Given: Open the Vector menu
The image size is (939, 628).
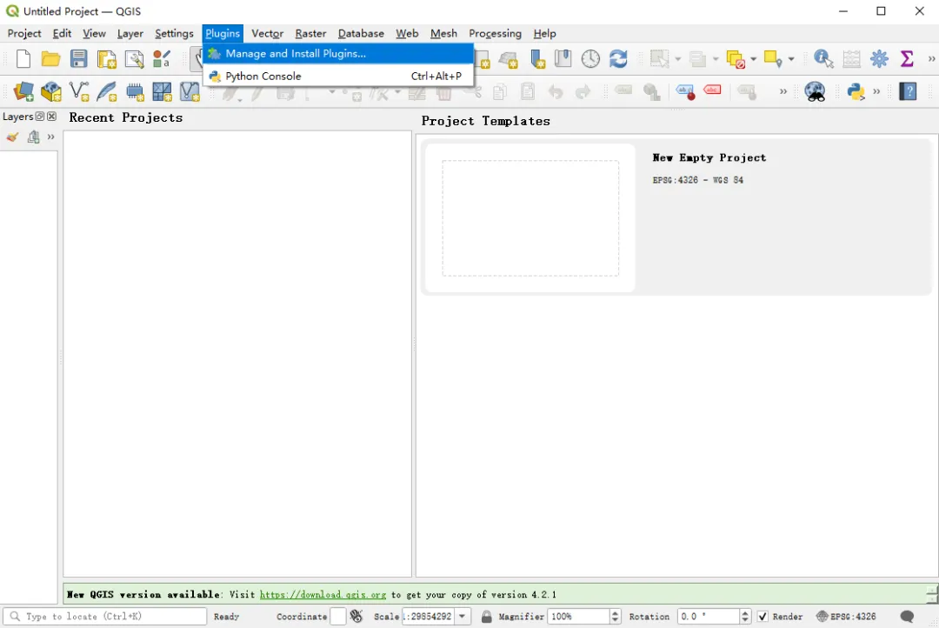Looking at the screenshot, I should pyautogui.click(x=267, y=34).
